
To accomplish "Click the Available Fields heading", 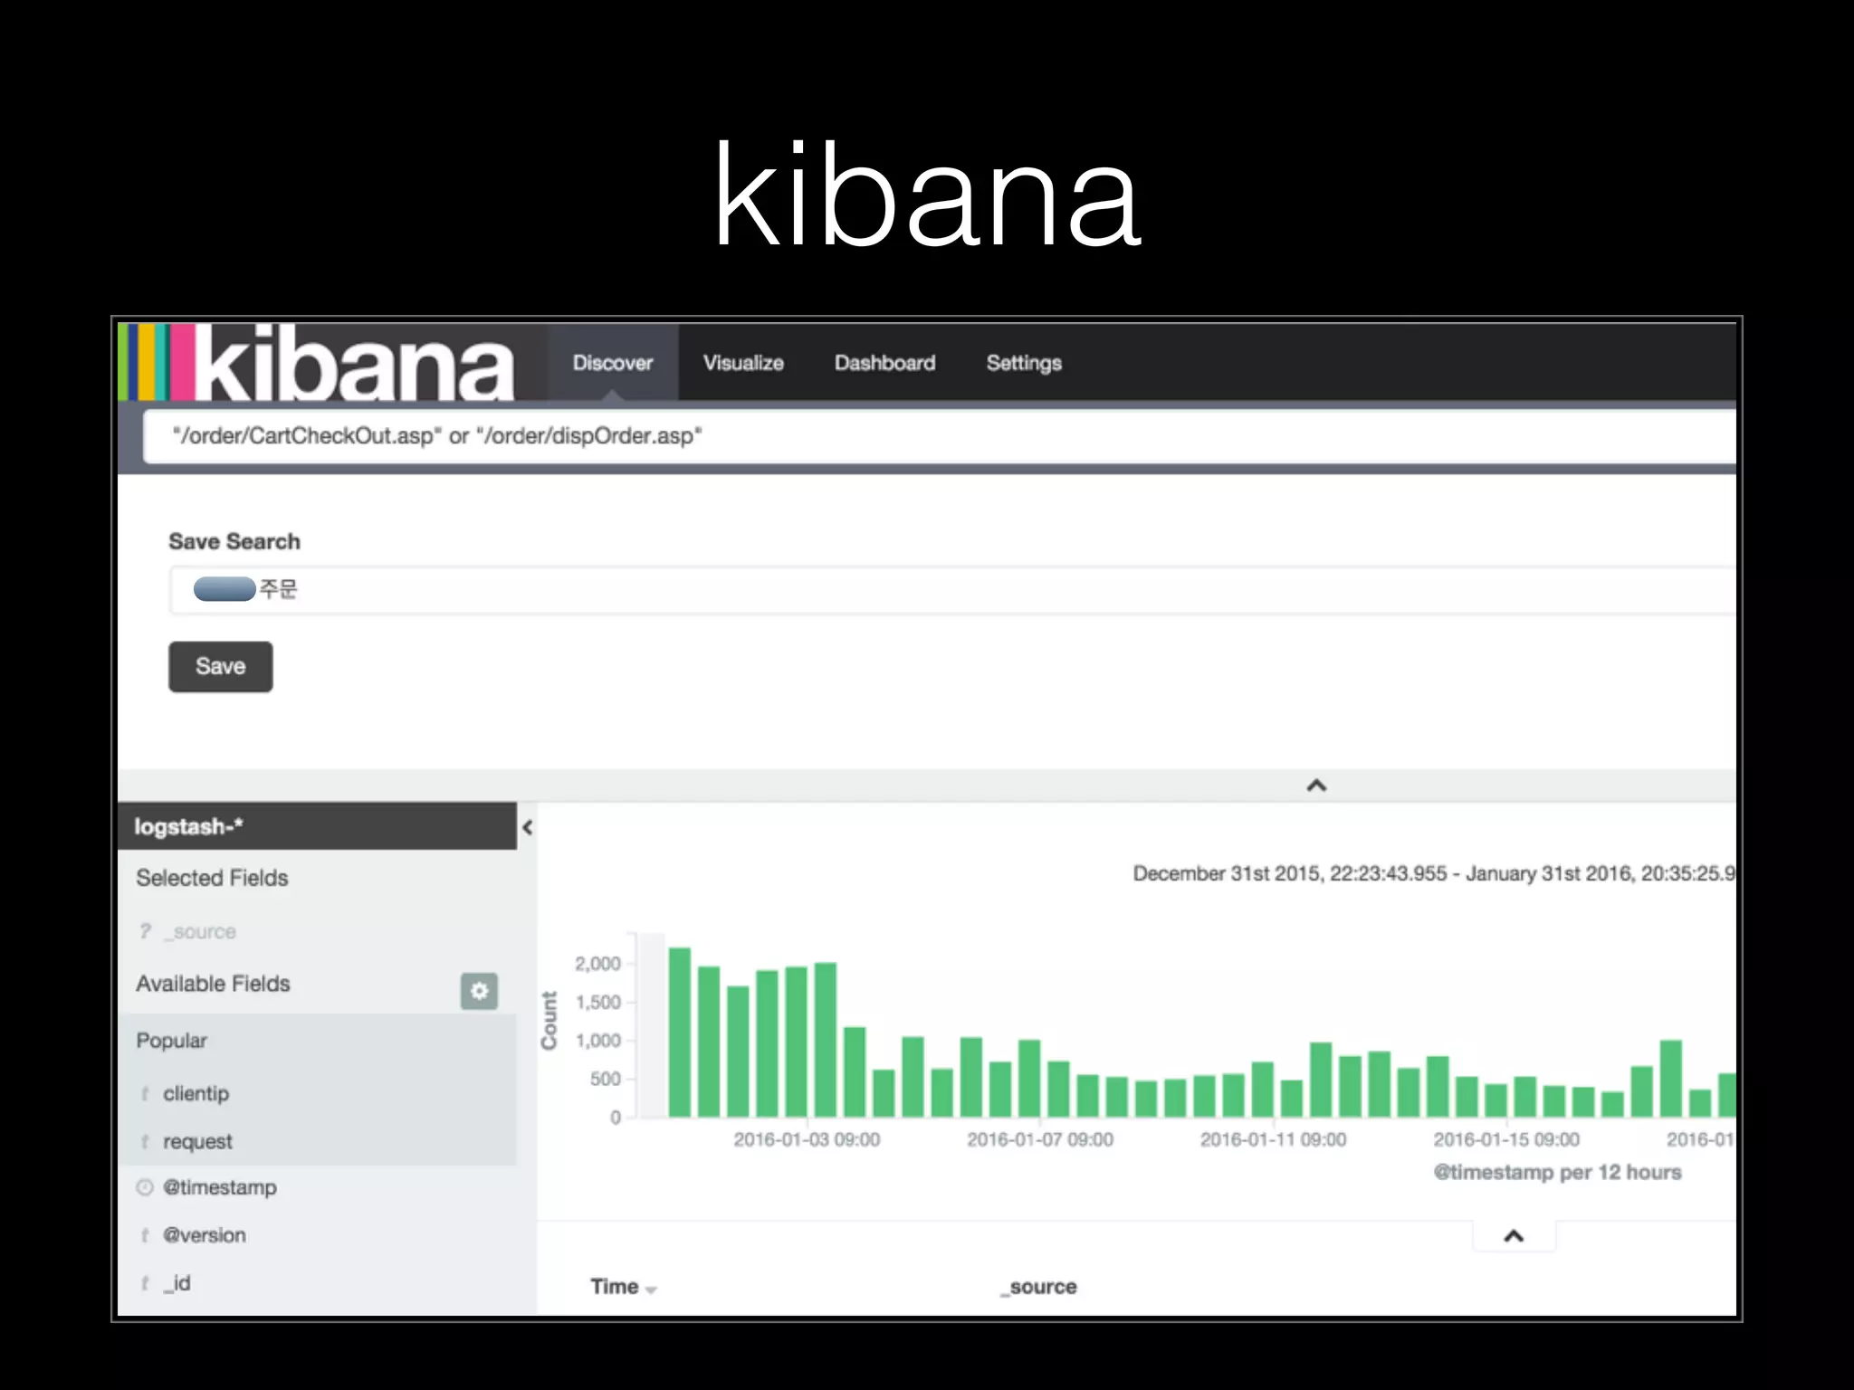I will click(213, 984).
